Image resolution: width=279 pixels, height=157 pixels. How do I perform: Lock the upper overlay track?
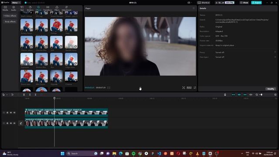coord(7,113)
